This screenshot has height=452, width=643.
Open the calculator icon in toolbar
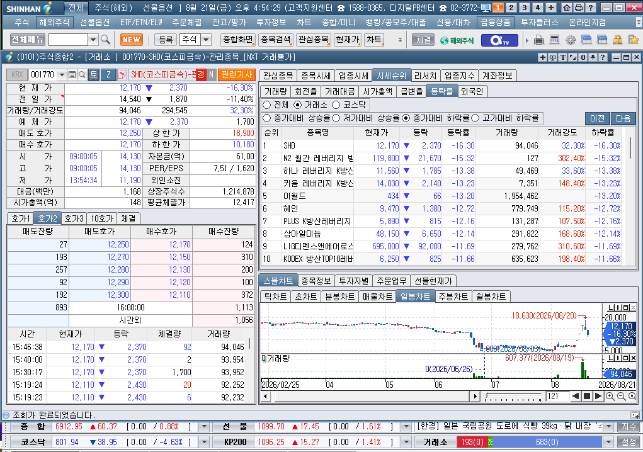click(x=554, y=40)
